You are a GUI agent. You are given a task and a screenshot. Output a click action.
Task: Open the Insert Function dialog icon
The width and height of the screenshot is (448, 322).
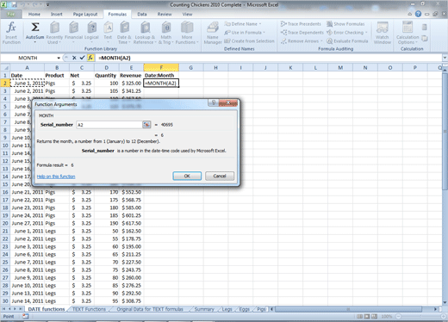pyautogui.click(x=11, y=33)
